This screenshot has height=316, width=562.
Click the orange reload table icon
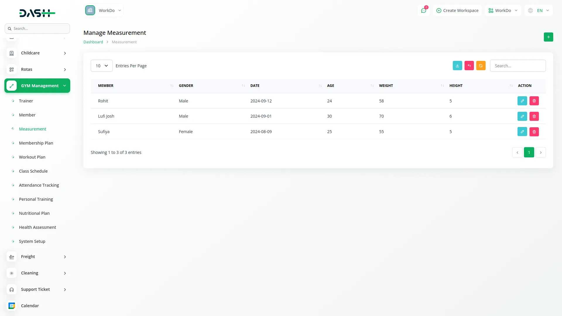[481, 66]
